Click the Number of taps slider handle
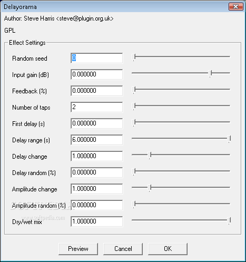Image resolution: width=246 pixels, height=262 pixels. click(x=134, y=106)
